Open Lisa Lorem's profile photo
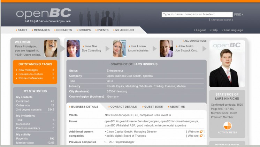The width and height of the screenshot is (260, 147). coord(120,48)
